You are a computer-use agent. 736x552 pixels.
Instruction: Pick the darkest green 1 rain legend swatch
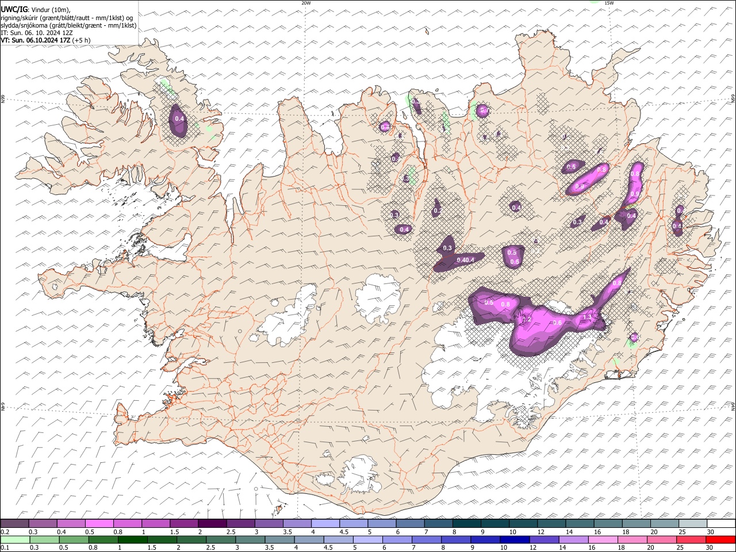pos(132,539)
